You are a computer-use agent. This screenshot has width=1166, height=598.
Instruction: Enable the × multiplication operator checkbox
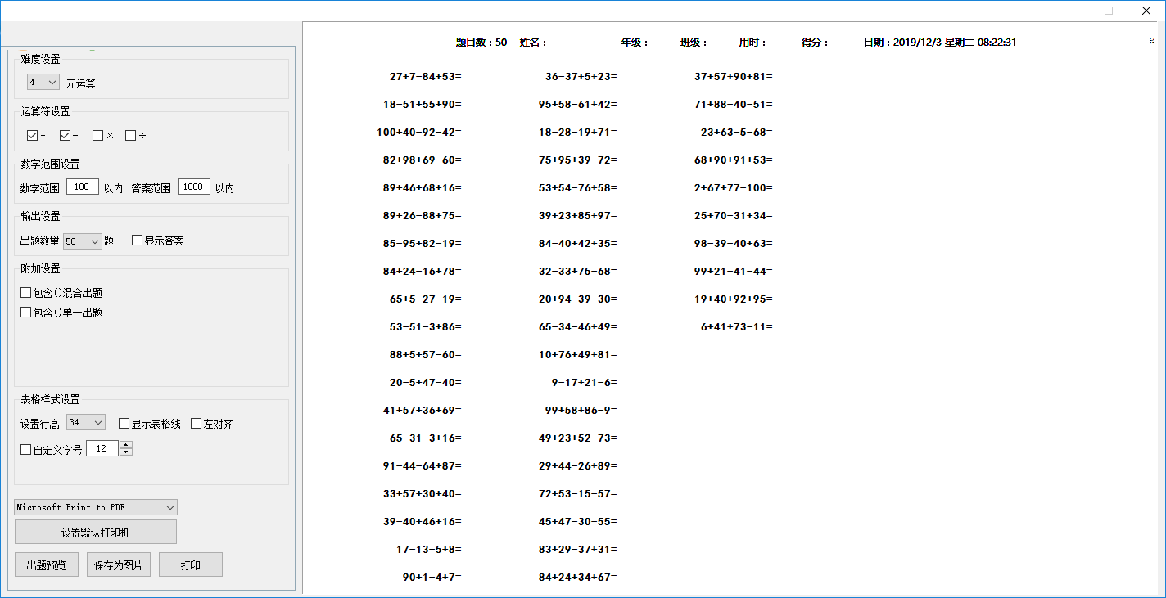coord(98,136)
